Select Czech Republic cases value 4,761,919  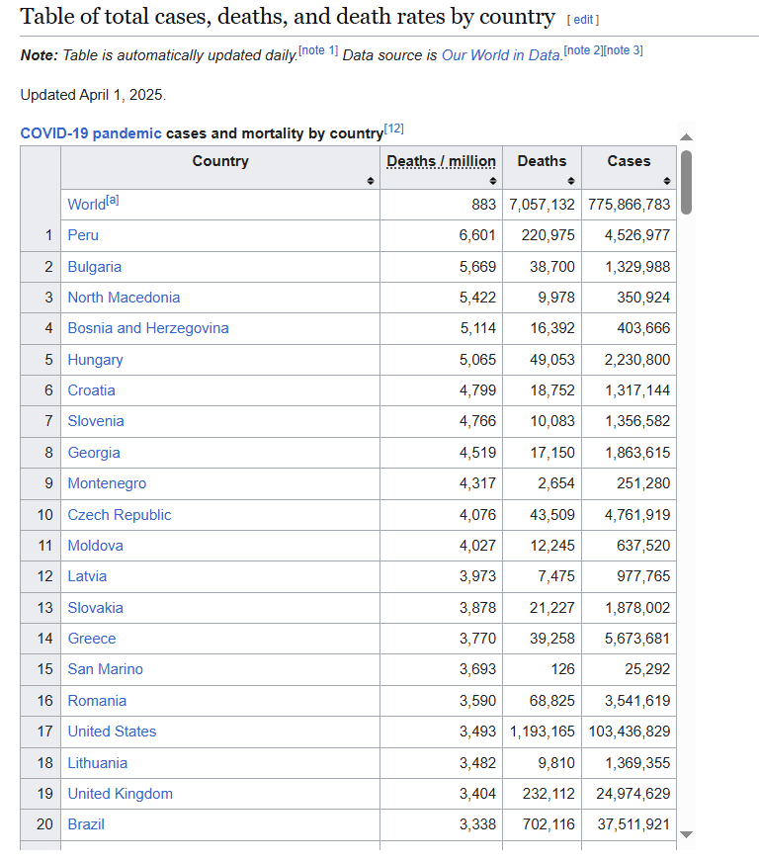637,515
